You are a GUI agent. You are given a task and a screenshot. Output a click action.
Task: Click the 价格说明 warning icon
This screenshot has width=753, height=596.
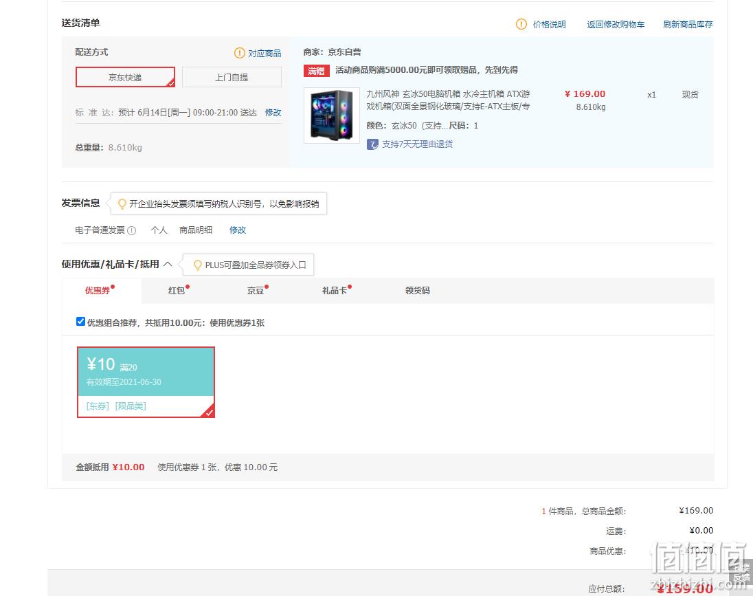pos(521,24)
